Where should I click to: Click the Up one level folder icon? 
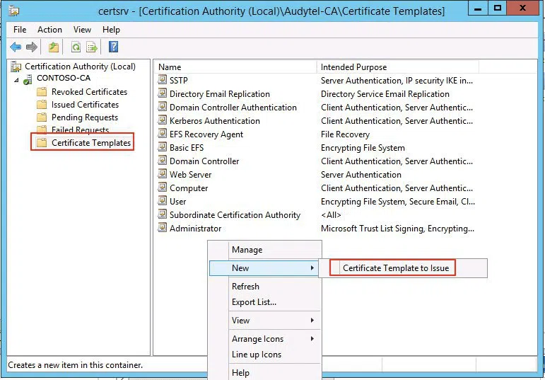[54, 47]
